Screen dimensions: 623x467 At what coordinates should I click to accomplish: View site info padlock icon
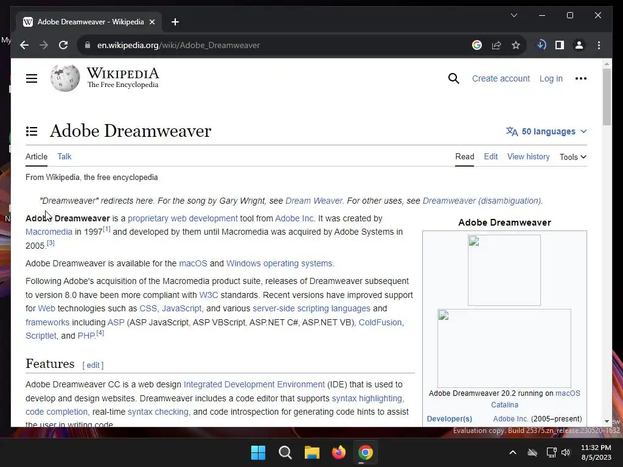(x=88, y=45)
